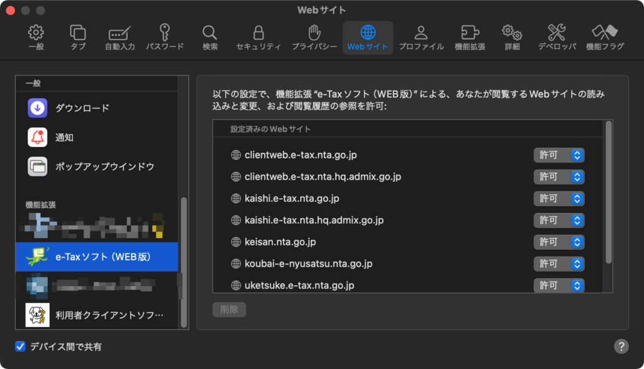
Task: Open the 自動入力 (AutoFill) toolbar icon
Action: (119, 38)
